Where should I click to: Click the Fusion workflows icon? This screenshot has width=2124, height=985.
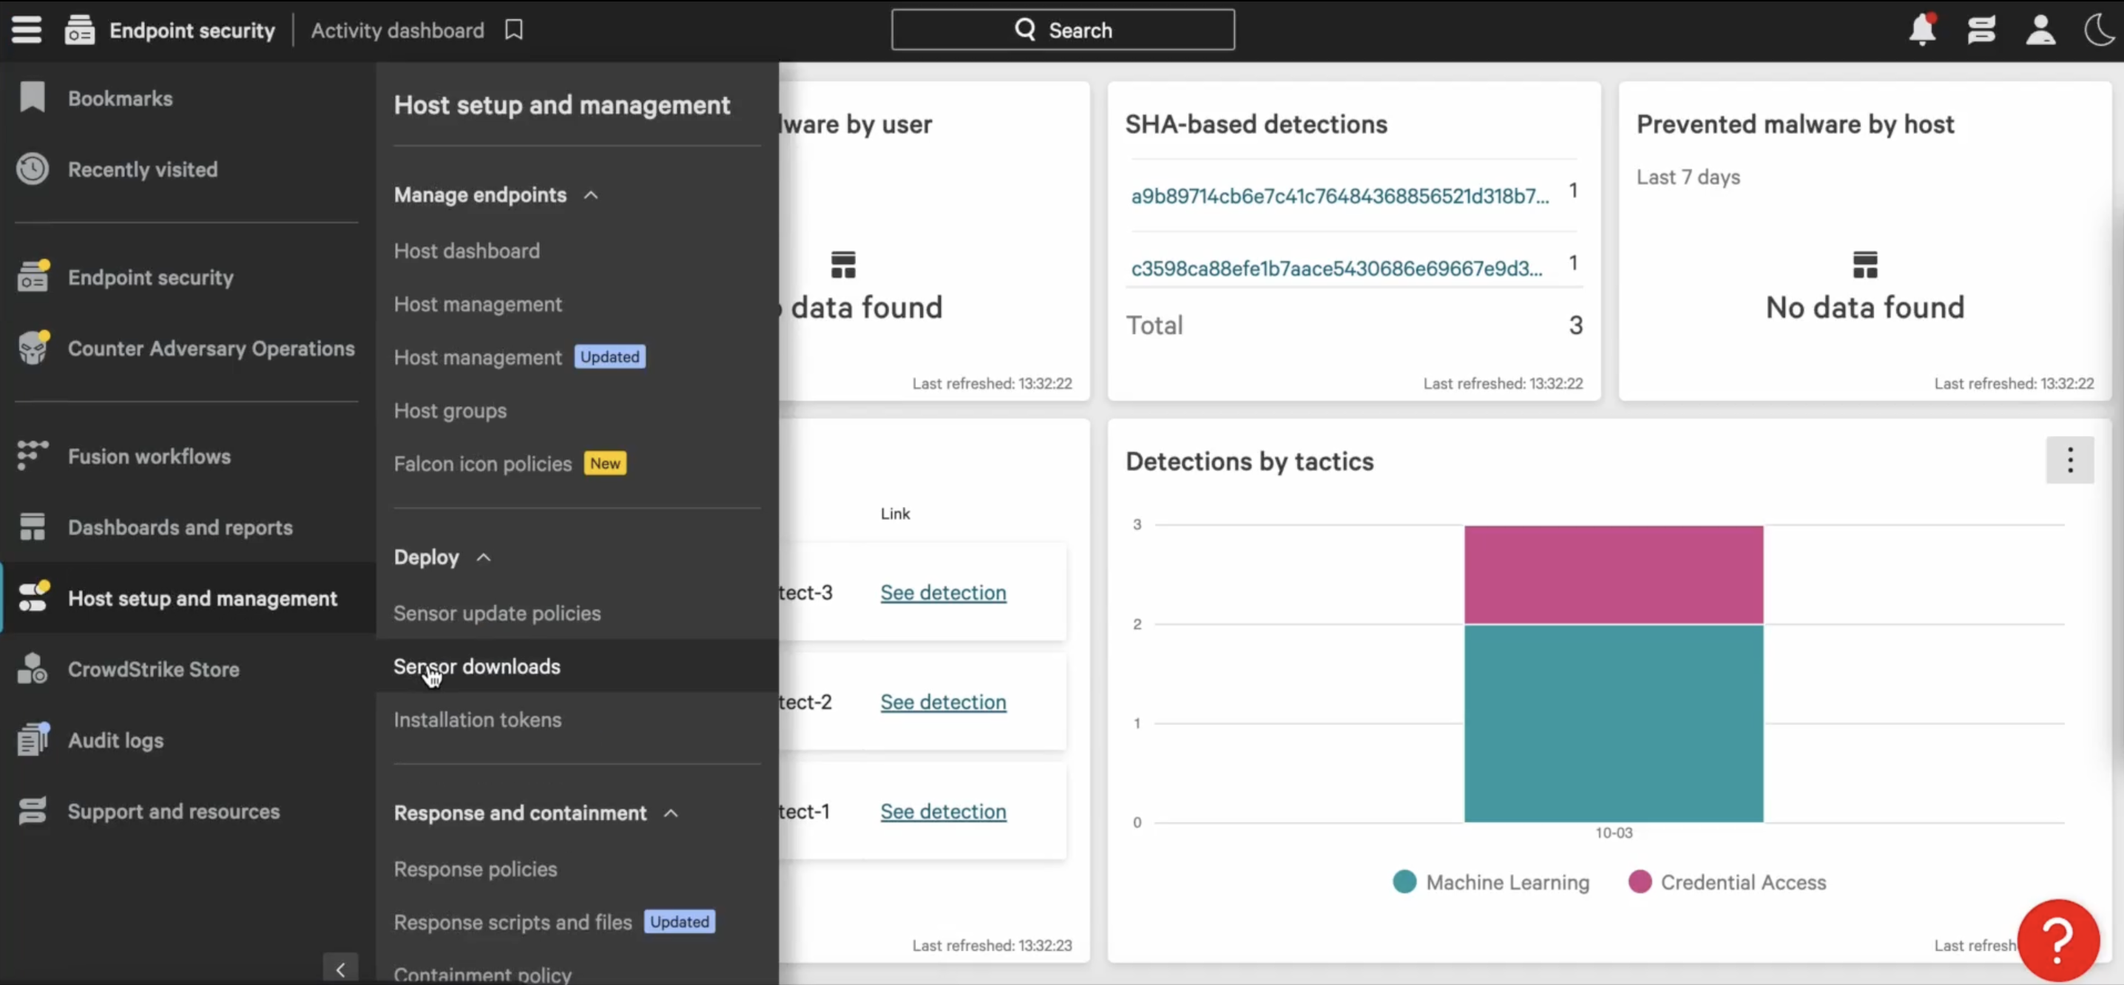[32, 456]
